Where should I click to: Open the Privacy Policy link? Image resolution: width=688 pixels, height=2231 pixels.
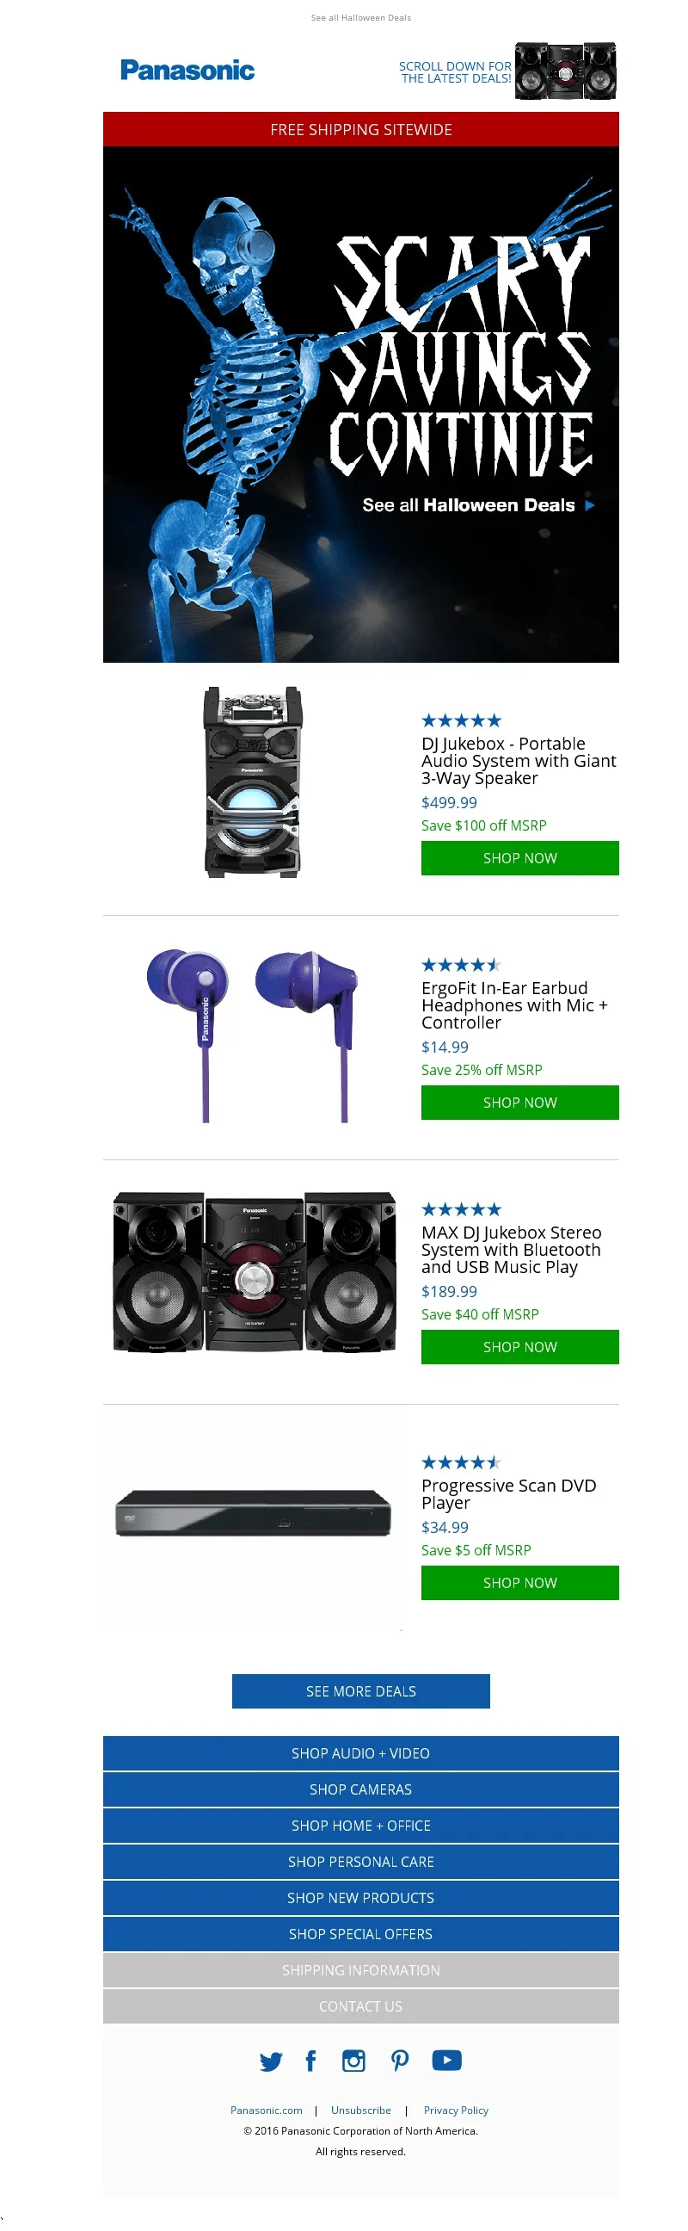tap(456, 2110)
